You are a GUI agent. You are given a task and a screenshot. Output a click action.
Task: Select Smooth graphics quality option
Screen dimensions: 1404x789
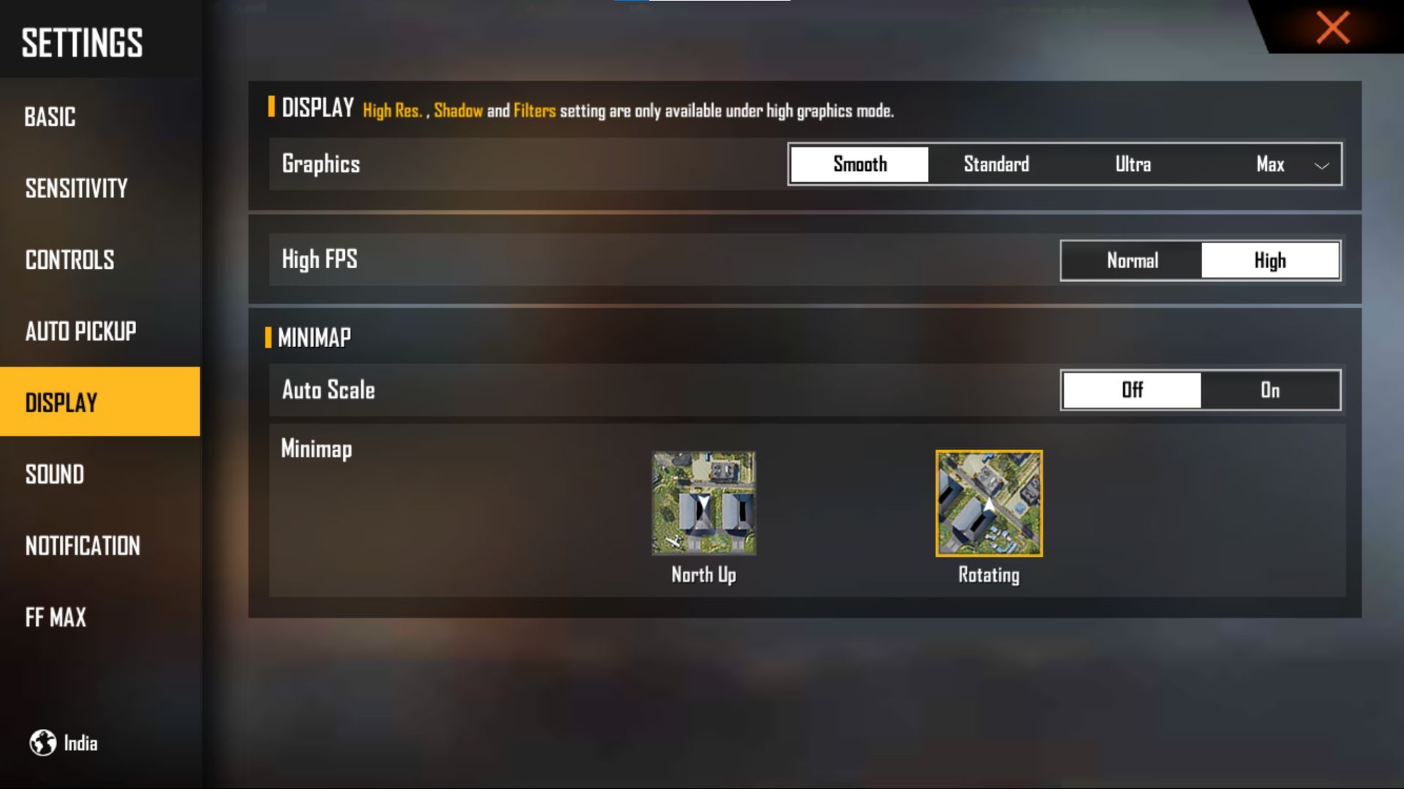click(x=858, y=164)
